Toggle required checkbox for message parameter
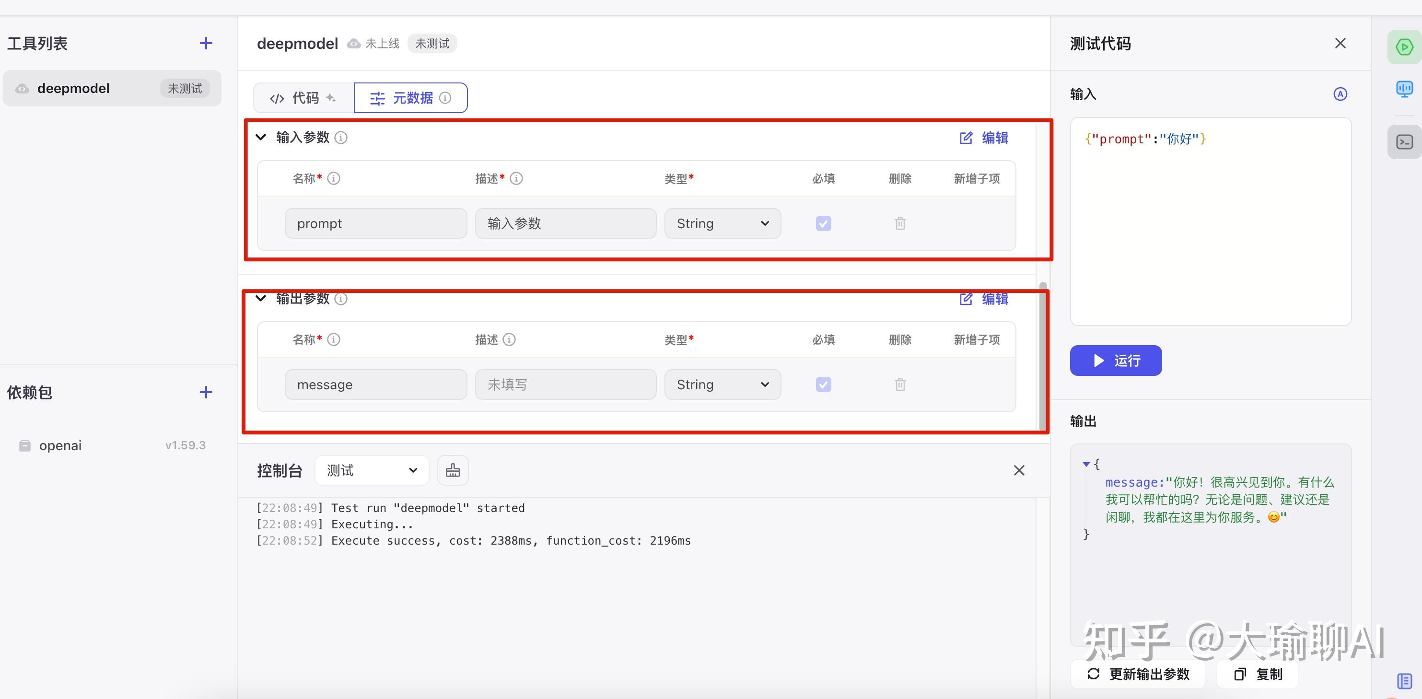The width and height of the screenshot is (1422, 699). 823,384
